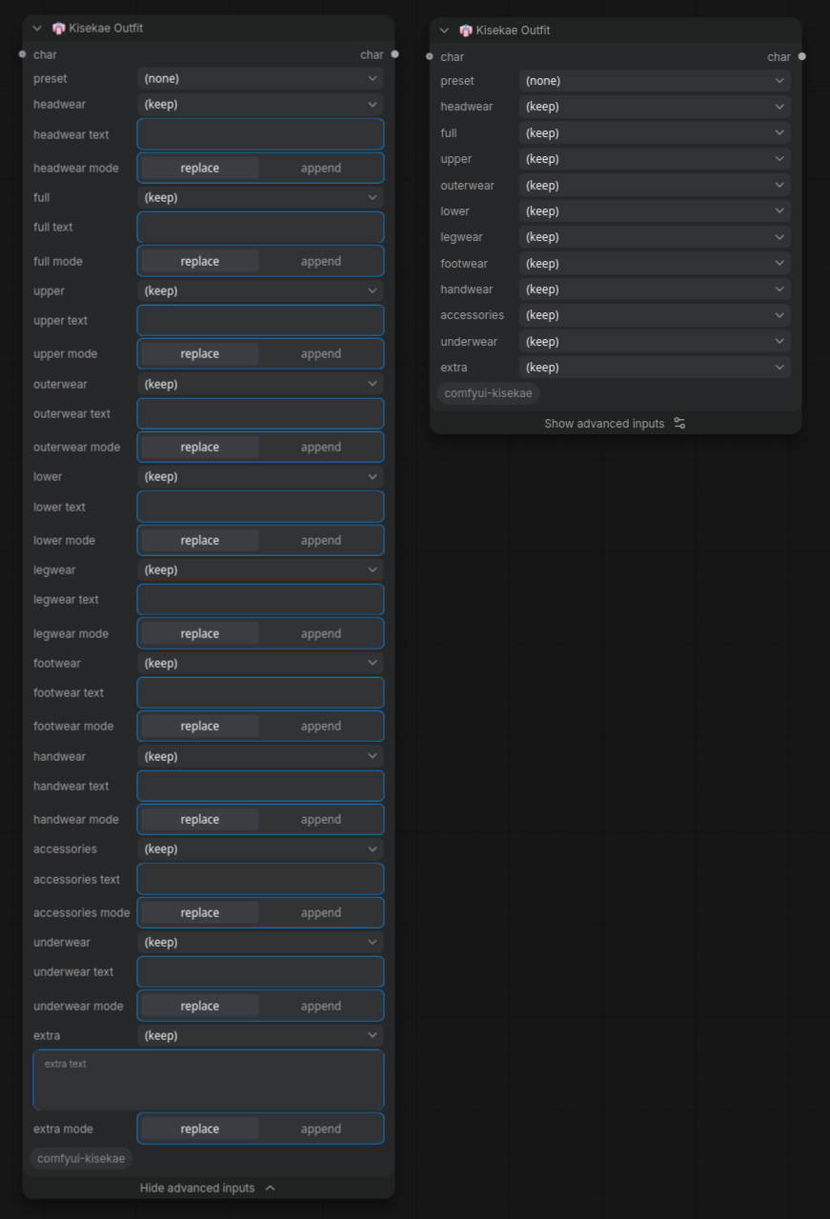
Task: Collapse the left Kisekae Outfit node chevron
Action: 37,29
